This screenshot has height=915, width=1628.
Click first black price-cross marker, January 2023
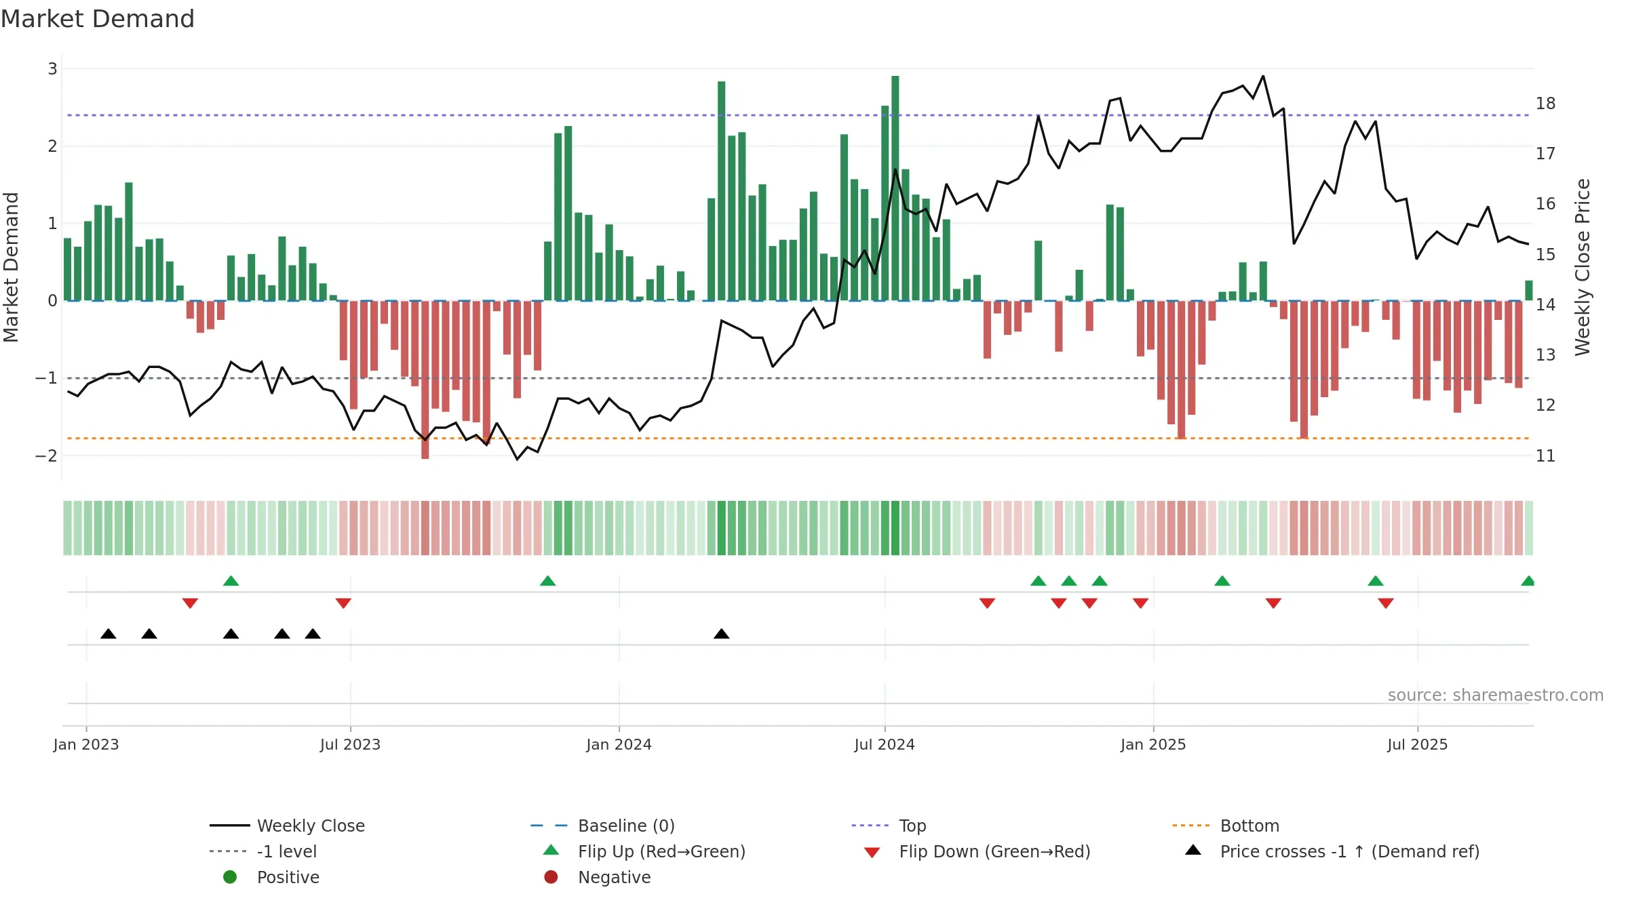click(109, 634)
